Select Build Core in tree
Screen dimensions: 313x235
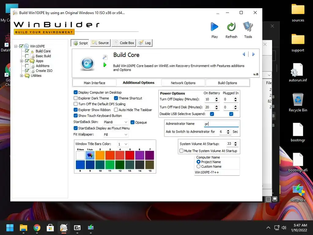coord(43,51)
